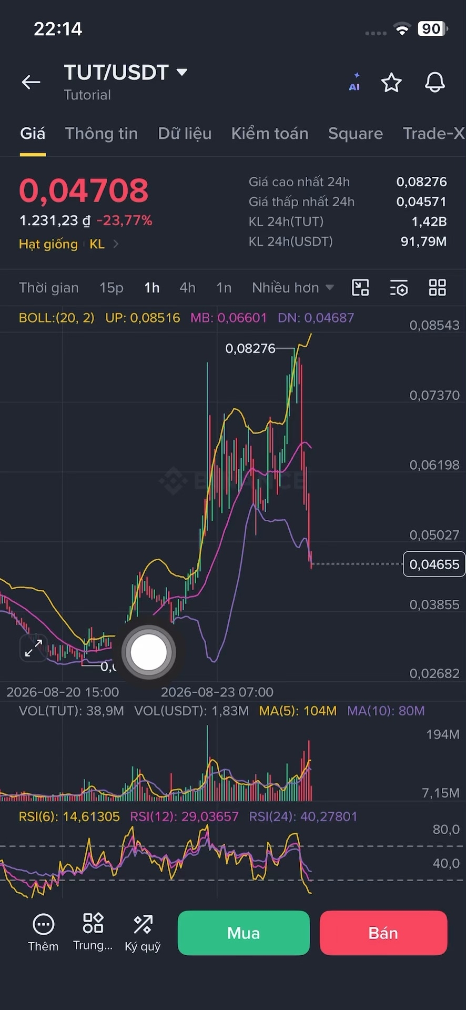
Task: Open the Nhiều hơn timeframe dropdown
Action: point(293,288)
